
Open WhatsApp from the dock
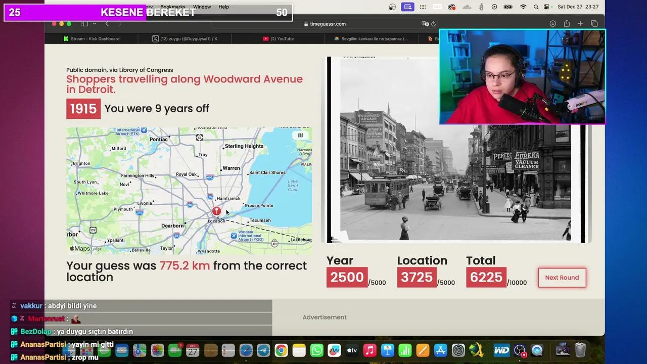[317, 350]
